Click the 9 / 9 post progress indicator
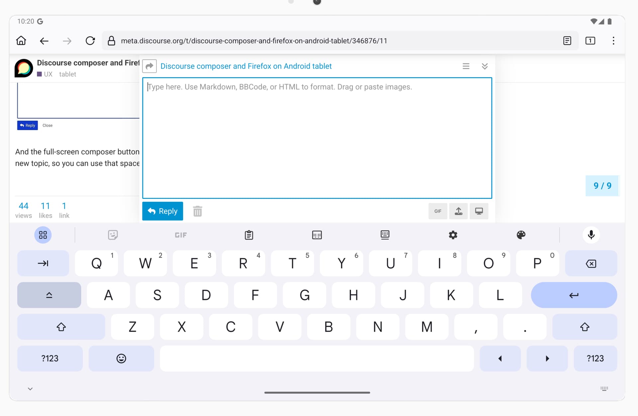The height and width of the screenshot is (416, 638). [602, 186]
